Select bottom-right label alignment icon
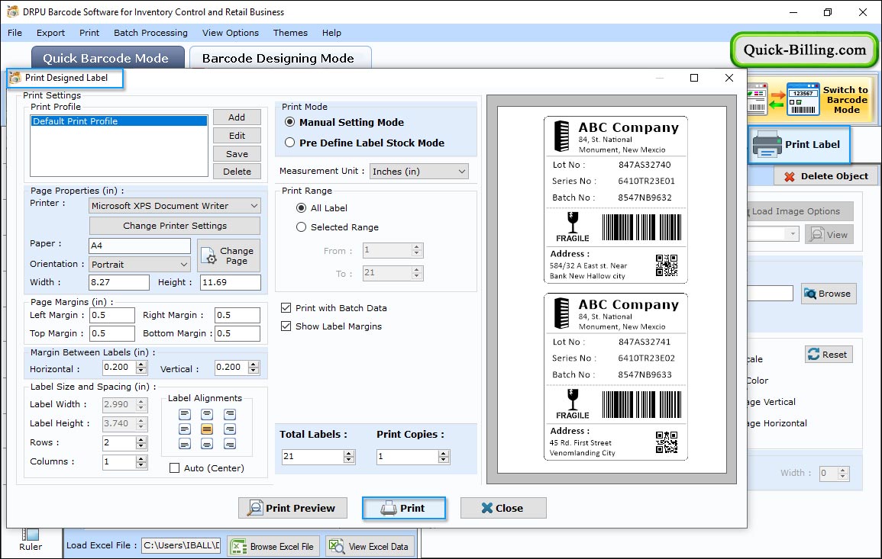 (230, 444)
